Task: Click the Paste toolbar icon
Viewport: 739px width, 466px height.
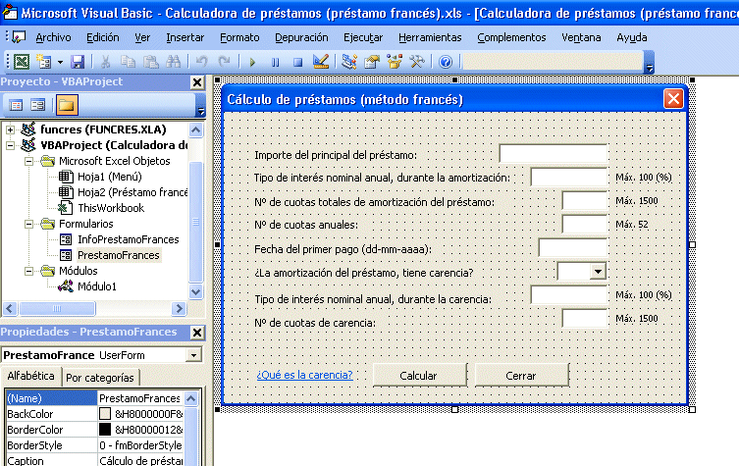Action: [151, 62]
